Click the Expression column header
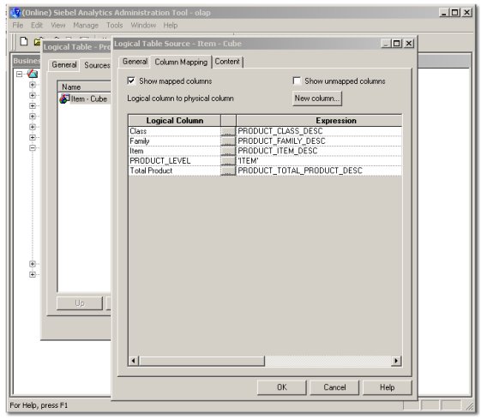 [x=319, y=121]
